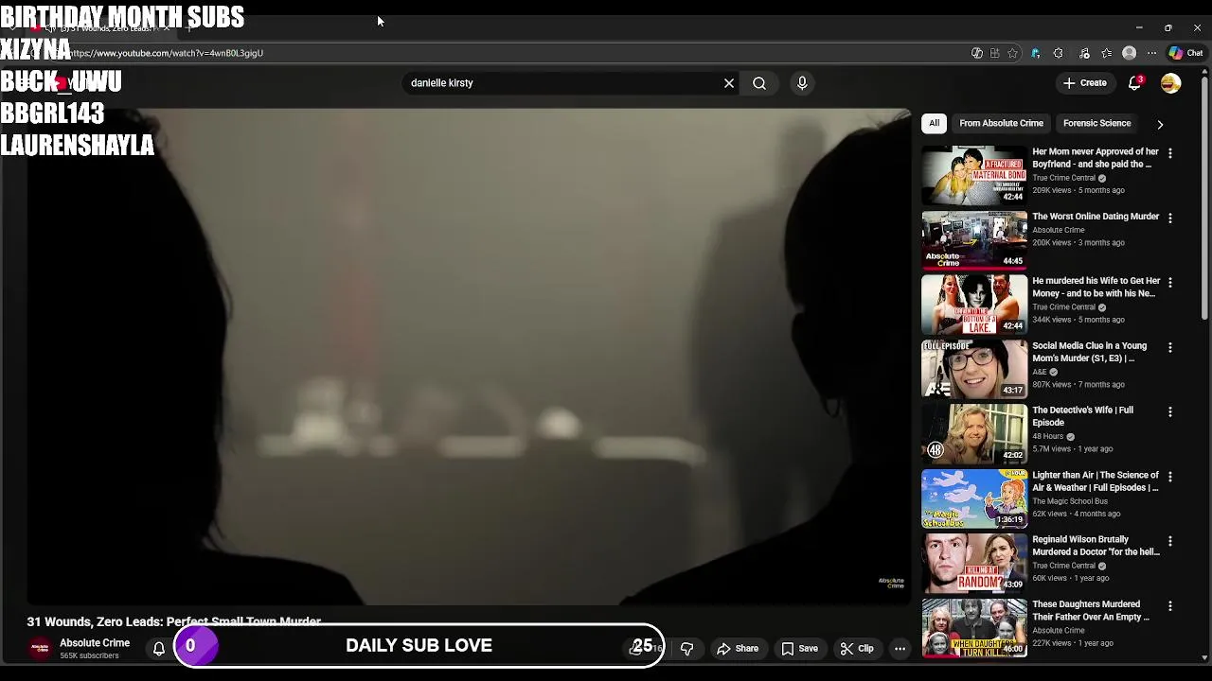1212x681 pixels.
Task: Open options for The Detective's Wife video
Action: coord(1170,411)
